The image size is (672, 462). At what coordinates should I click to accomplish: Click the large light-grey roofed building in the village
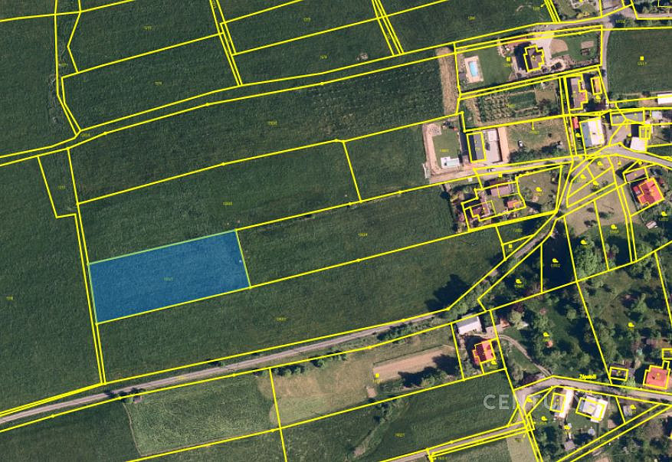[x=592, y=133]
